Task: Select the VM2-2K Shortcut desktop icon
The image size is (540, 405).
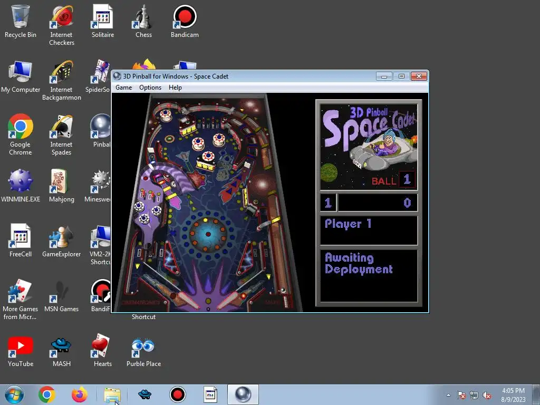Action: click(100, 245)
